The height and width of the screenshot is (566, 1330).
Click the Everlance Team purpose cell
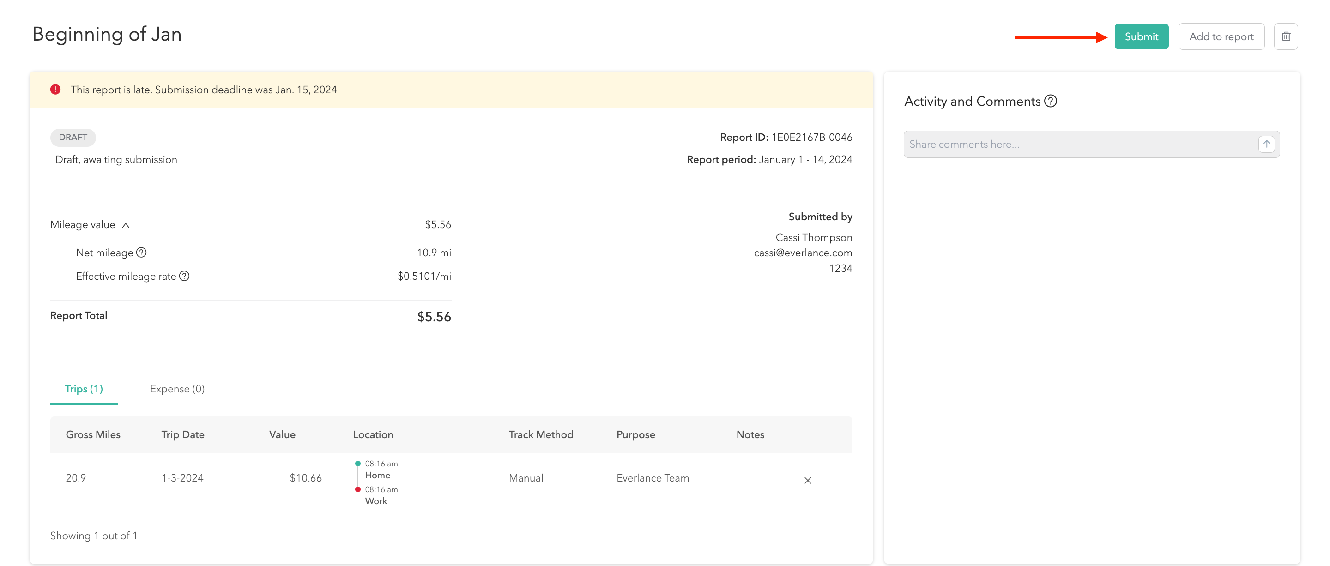653,478
